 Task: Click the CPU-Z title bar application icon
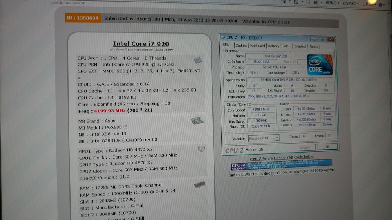[223, 38]
